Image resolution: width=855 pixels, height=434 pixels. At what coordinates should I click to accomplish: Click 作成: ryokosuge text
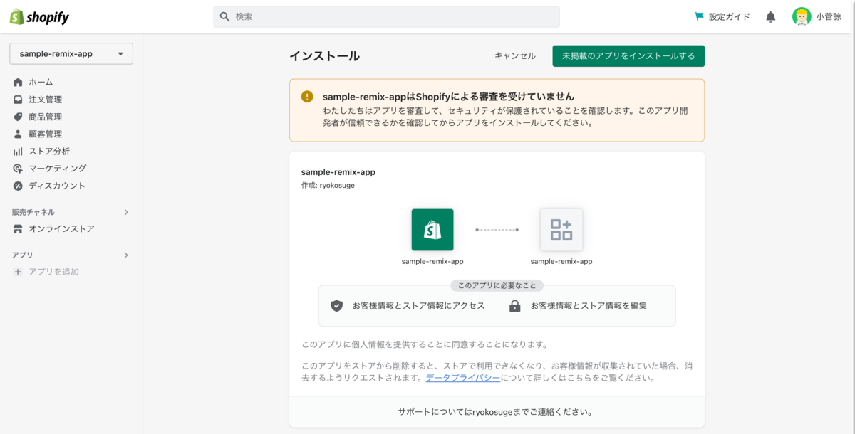pos(328,186)
